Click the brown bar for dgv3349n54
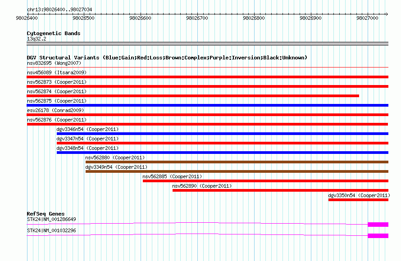Screen dimensions: 401x261 (x=237, y=171)
